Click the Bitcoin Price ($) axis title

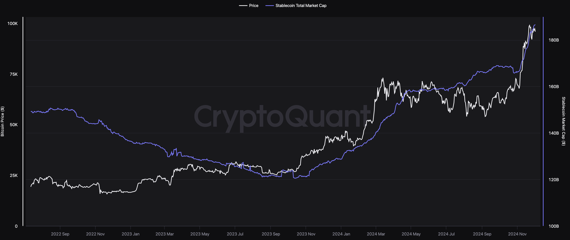pos(3,121)
